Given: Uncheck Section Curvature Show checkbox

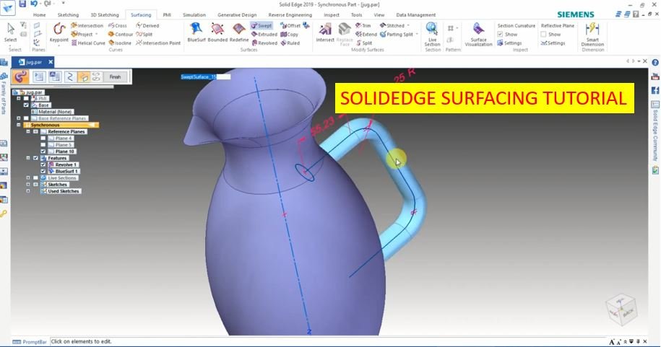Looking at the screenshot, I should tap(500, 34).
